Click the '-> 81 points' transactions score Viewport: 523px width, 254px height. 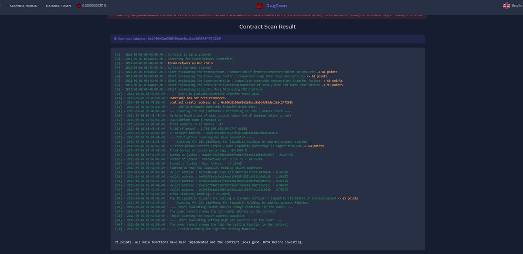[x=327, y=72]
